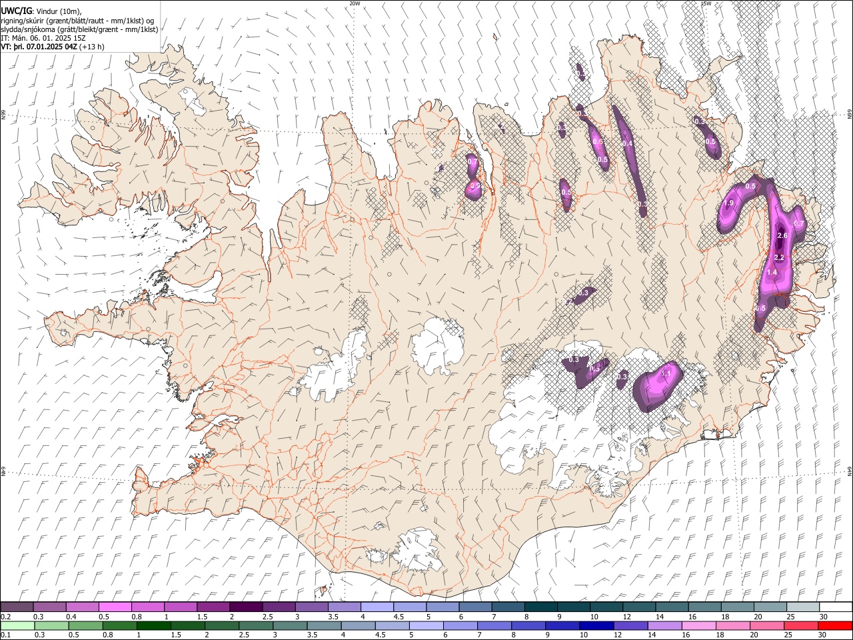This screenshot has width=853, height=640.
Task: Select the '1.4' snowfall value on the map
Action: [772, 273]
